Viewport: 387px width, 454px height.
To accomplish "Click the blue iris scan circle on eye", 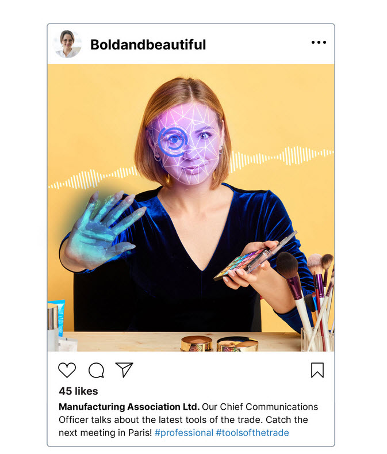I will 173,142.
